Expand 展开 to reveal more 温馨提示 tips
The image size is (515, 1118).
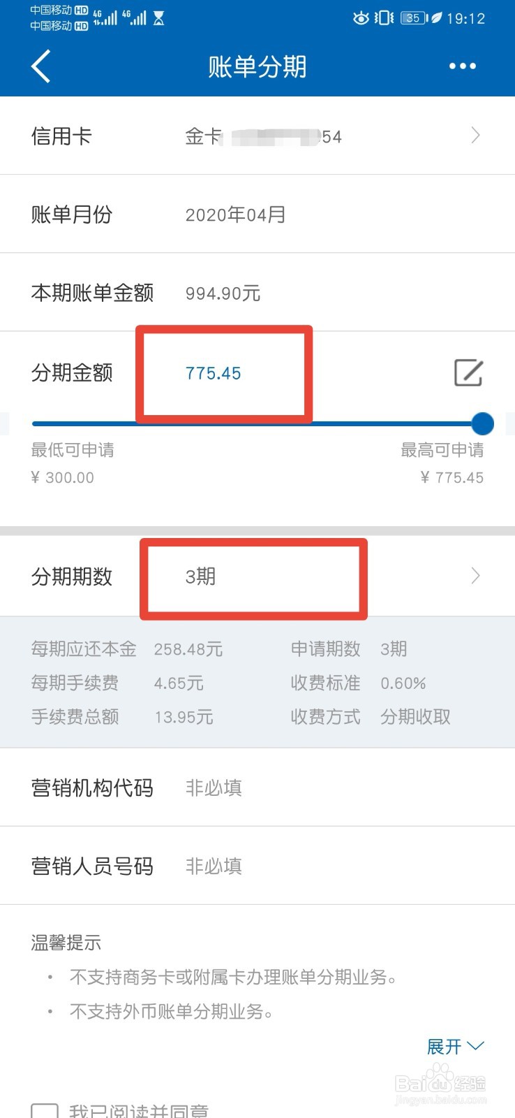455,1046
